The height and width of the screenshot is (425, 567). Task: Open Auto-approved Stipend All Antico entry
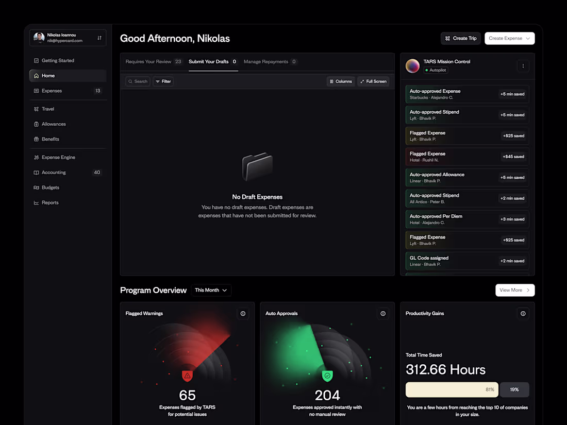pos(467,198)
